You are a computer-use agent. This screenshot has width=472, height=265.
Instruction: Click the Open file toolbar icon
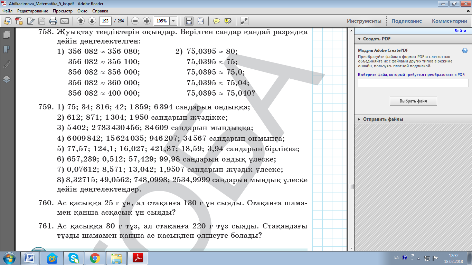tap(8, 21)
